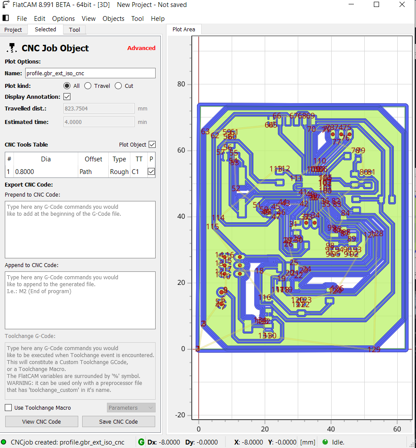Enable the Use Toolchange Macro checkbox
416x448 pixels.
8,408
